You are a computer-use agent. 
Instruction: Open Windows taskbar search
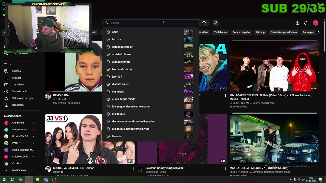pyautogui.click(x=12, y=180)
